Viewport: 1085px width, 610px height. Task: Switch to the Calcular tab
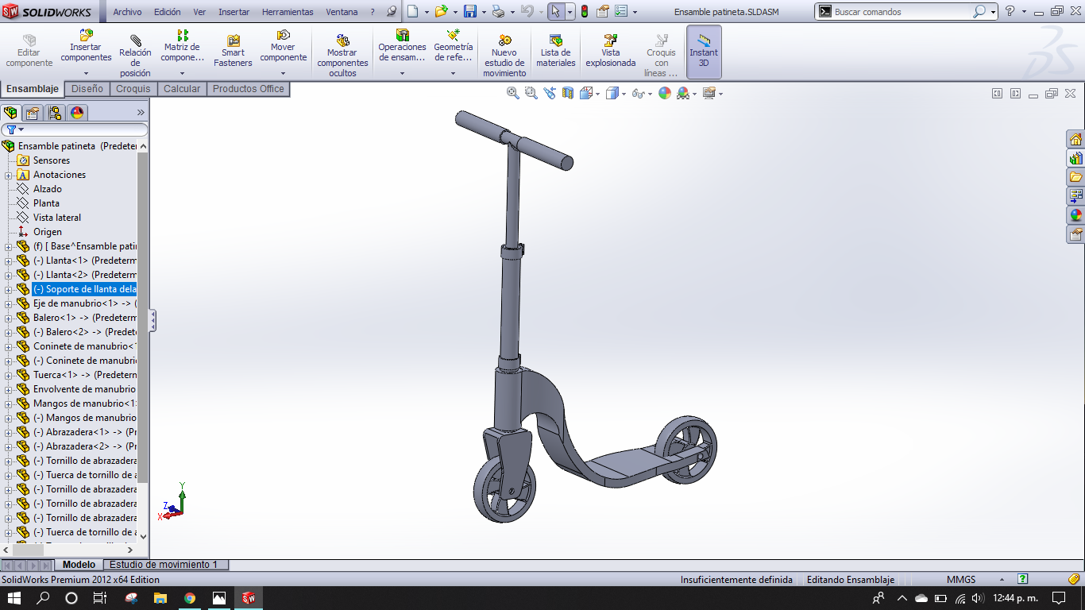click(x=182, y=89)
